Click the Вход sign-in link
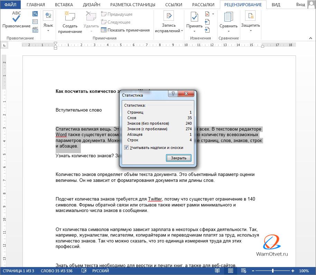 (x=300, y=5)
